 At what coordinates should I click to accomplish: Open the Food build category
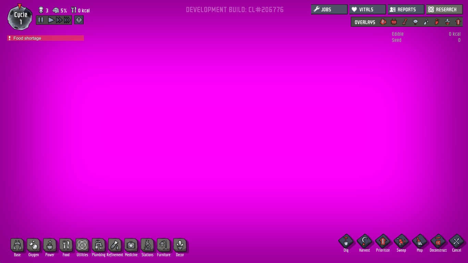[66, 245]
